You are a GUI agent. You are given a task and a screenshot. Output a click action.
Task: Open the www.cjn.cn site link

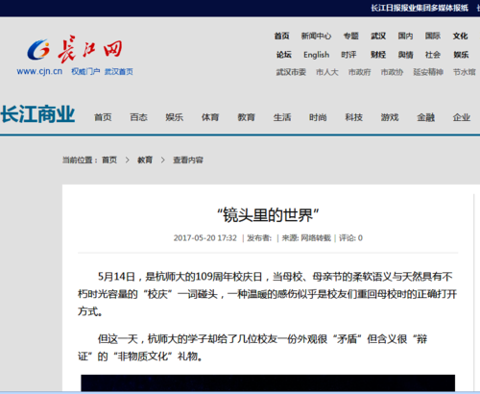39,71
